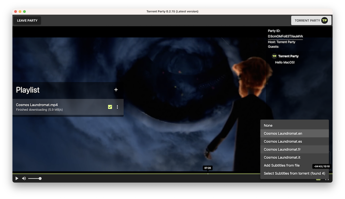Choose Select Subtitles from torrent (found 4)
Viewport: 345px width, 199px height.
coord(294,174)
